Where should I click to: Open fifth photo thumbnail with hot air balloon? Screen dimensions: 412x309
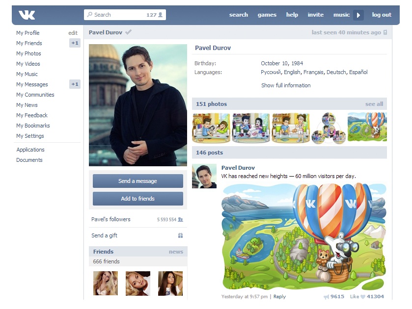coord(367,127)
